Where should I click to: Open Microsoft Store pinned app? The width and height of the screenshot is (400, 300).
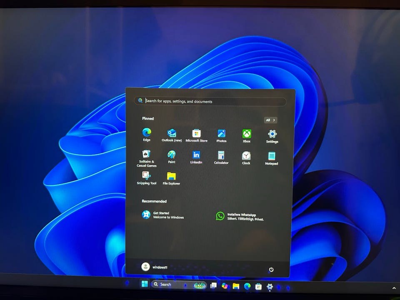coord(196,136)
